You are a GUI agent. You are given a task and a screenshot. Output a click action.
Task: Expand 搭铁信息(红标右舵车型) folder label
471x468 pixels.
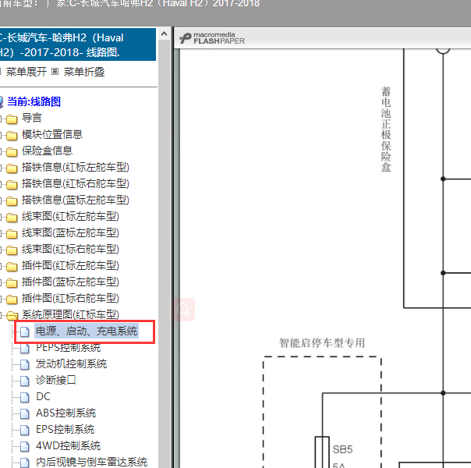pos(76,183)
